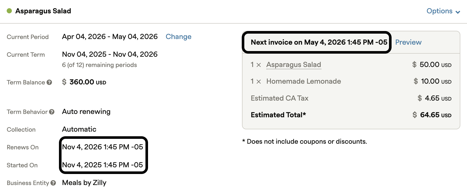467x194 pixels.
Task: Open the next invoice Preview link
Action: click(408, 42)
